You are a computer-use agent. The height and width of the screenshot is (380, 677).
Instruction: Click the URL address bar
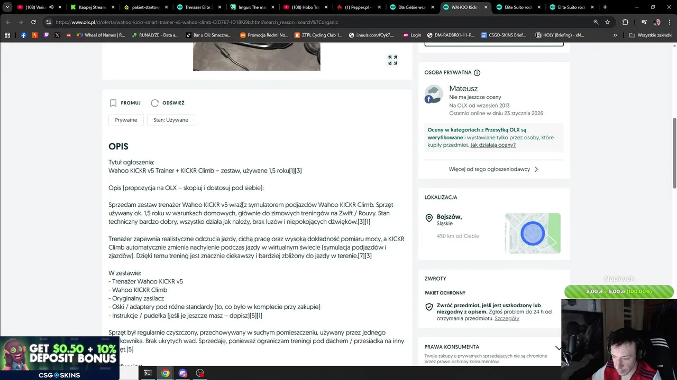pyautogui.click(x=317, y=22)
